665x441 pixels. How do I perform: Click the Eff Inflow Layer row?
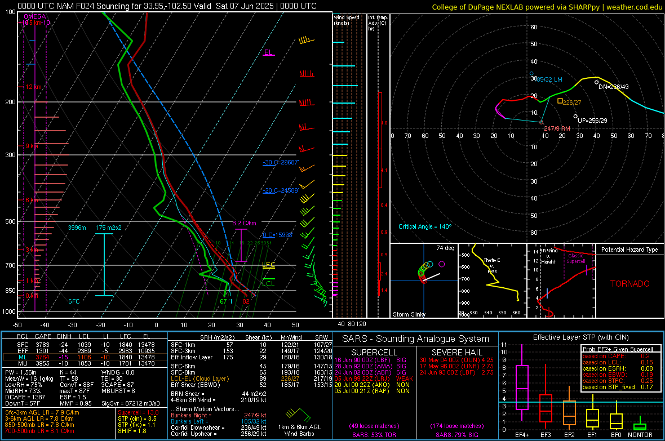click(251, 357)
